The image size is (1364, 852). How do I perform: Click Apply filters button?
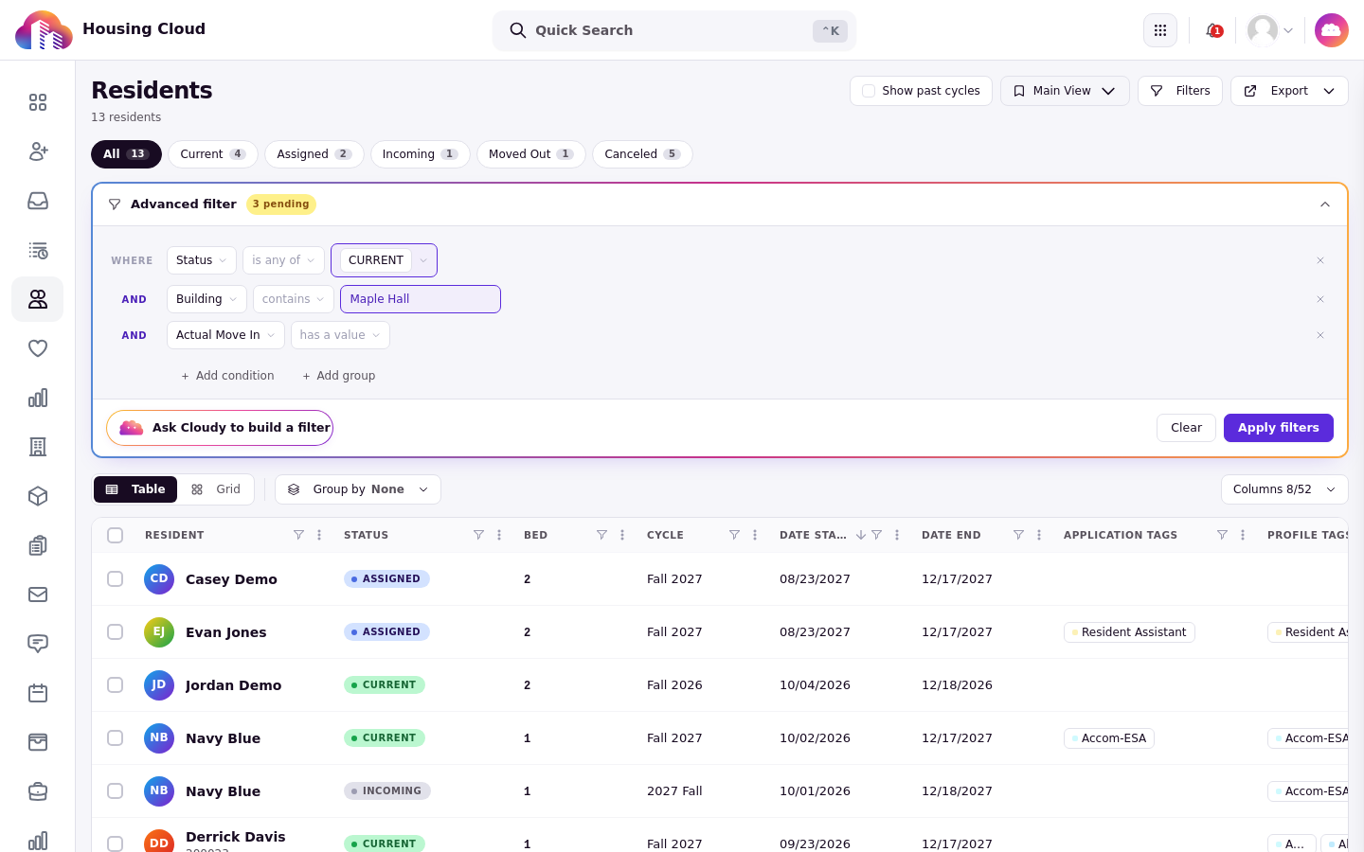point(1279,428)
